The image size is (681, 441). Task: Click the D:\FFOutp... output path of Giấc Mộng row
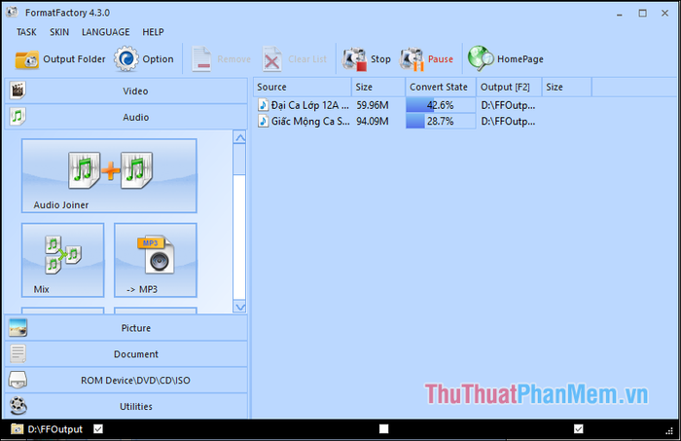coord(508,122)
